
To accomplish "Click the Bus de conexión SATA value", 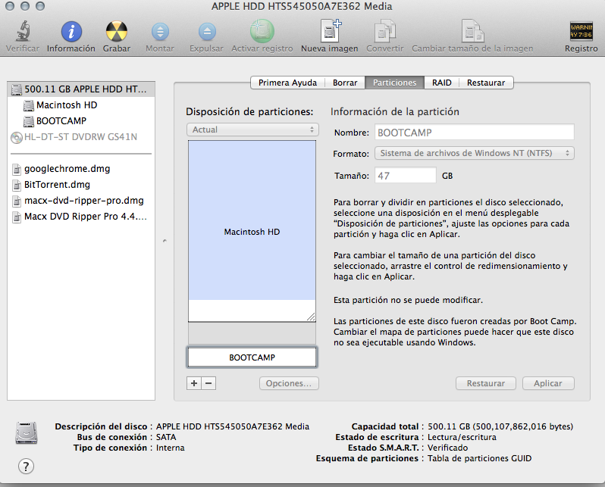I will pos(166,437).
